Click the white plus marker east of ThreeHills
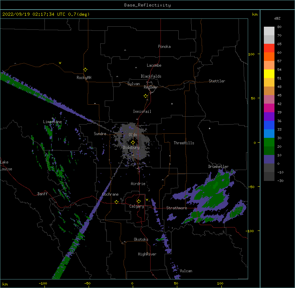This screenshot has height=288, width=295. click(209, 128)
